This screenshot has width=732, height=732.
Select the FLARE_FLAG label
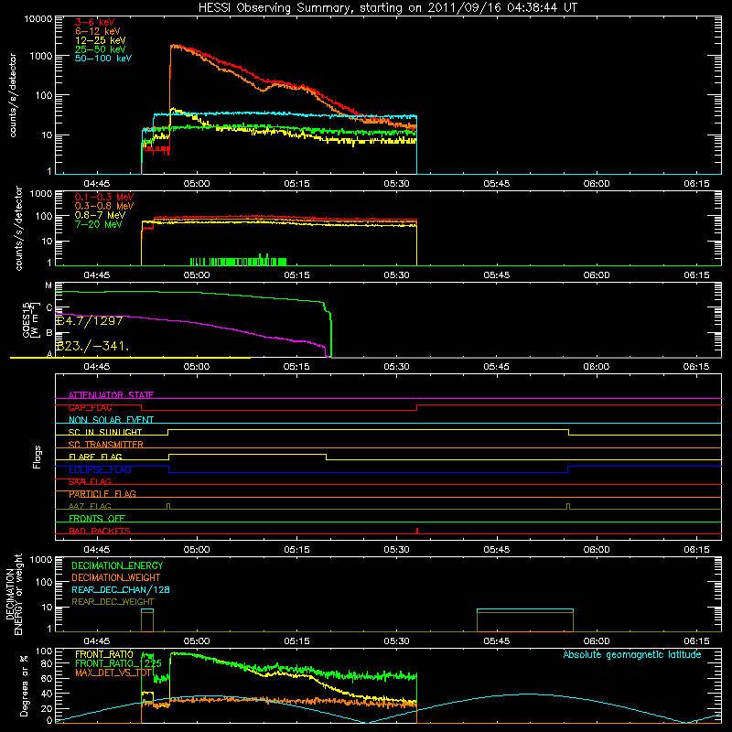point(95,457)
